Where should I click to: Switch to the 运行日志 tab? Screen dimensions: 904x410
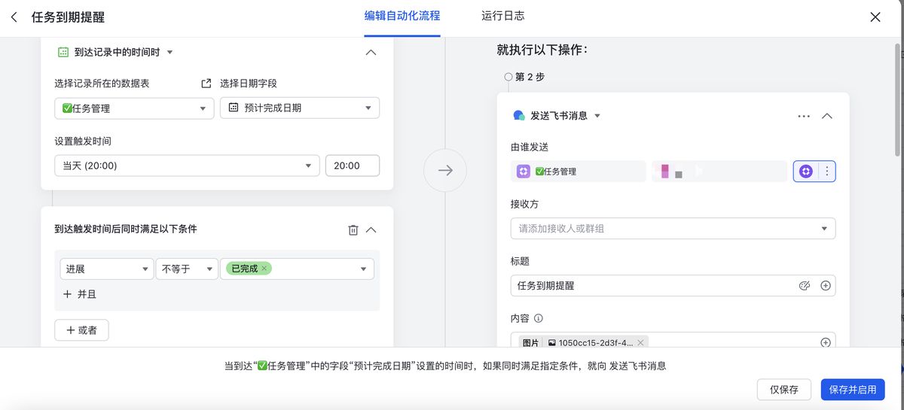click(x=502, y=16)
